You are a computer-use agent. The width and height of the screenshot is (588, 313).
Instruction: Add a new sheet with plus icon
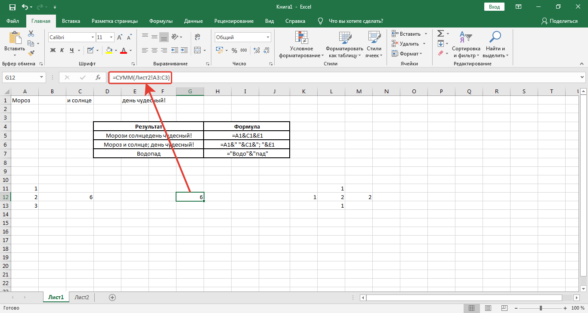pyautogui.click(x=112, y=297)
